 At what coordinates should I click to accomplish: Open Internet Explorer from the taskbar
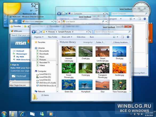tap(22, 114)
